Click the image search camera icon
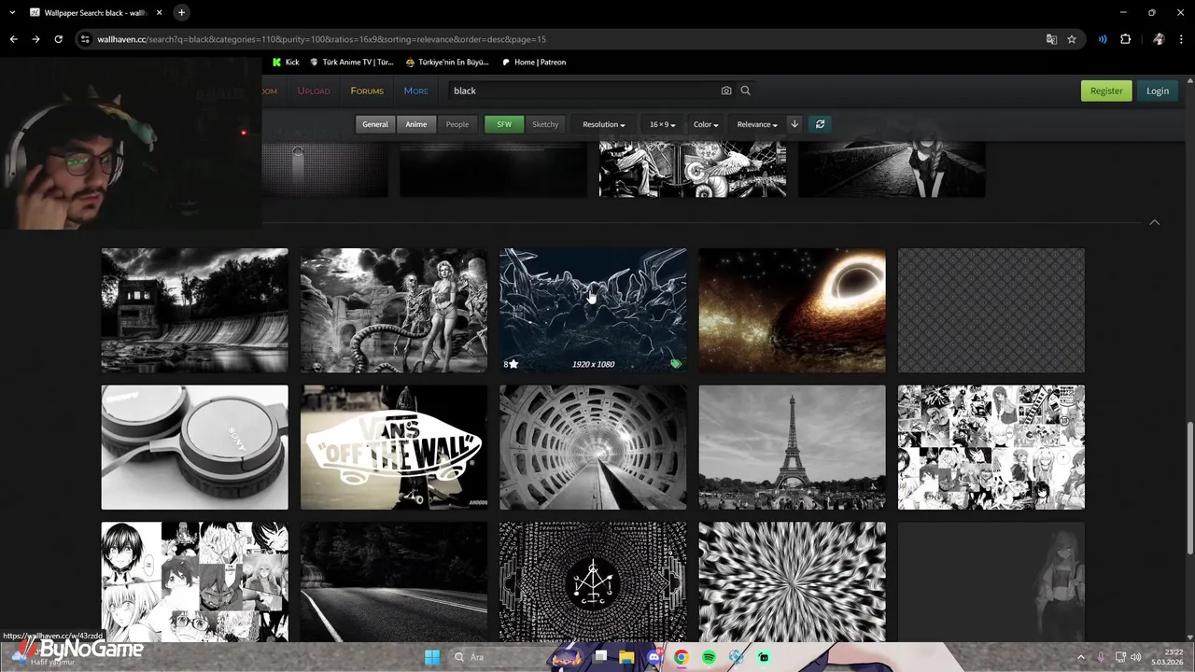1195x672 pixels. coord(726,91)
